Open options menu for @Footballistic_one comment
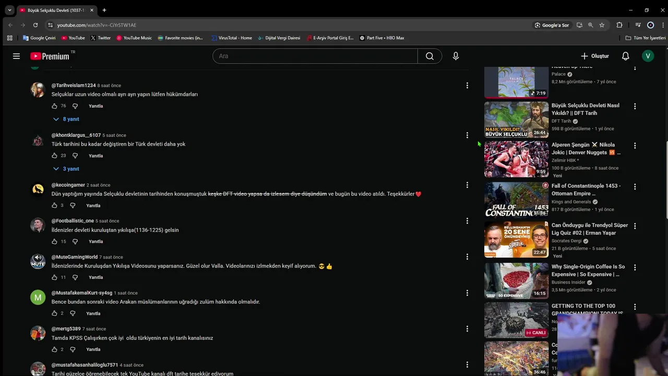Viewport: 668px width, 376px height. coord(467,221)
